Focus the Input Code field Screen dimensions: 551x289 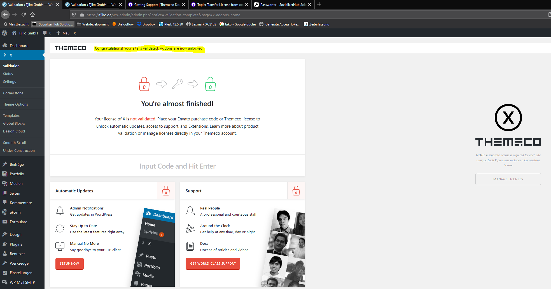[x=178, y=166]
